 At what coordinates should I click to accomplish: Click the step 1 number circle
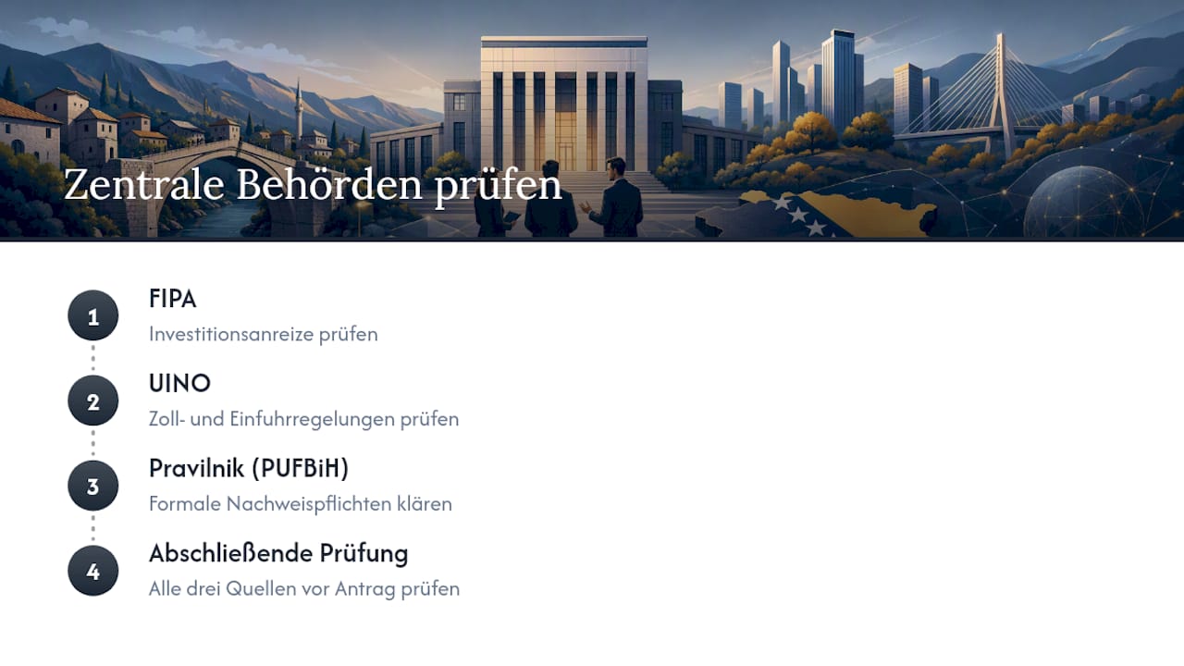(x=93, y=316)
